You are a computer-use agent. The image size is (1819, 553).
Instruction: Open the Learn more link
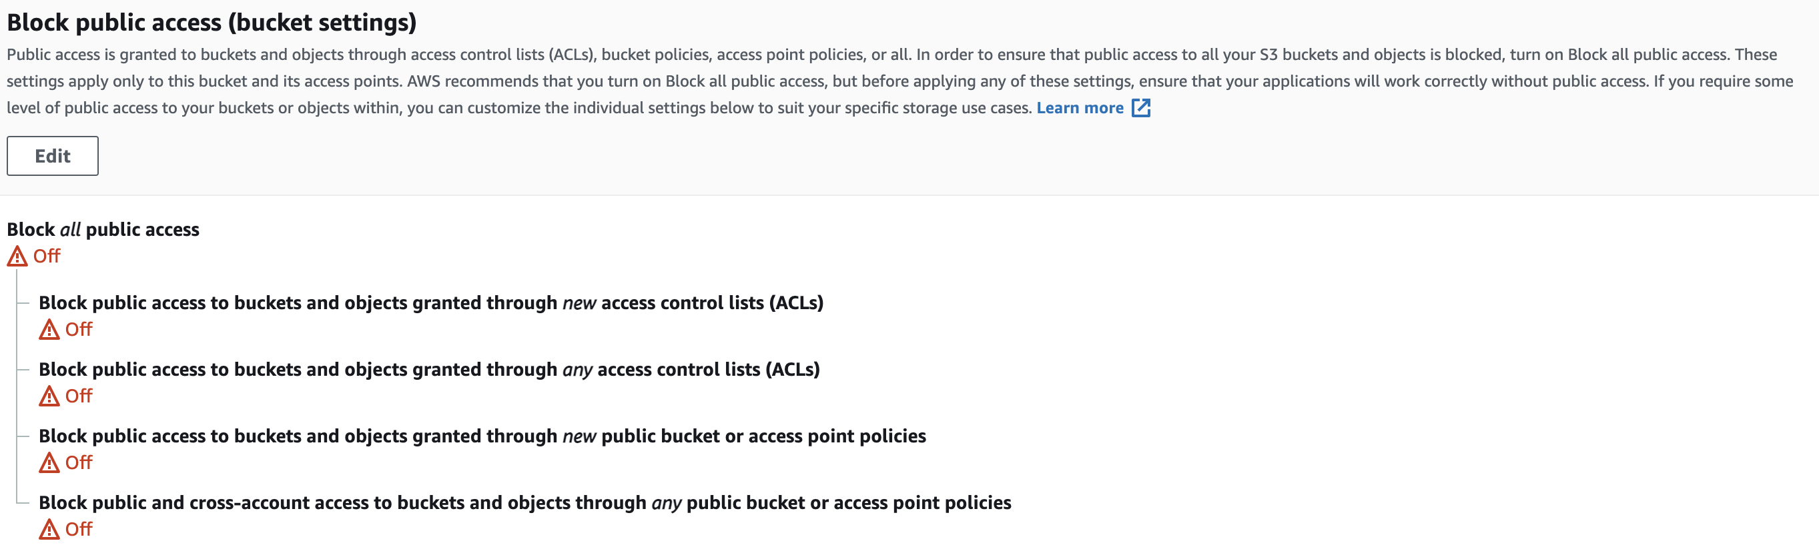pos(1079,108)
